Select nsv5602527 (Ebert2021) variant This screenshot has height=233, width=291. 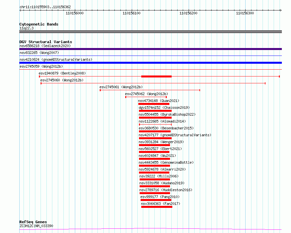point(160,149)
